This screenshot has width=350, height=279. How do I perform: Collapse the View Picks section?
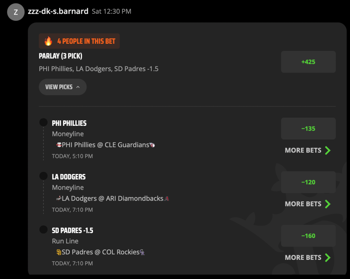(63, 87)
